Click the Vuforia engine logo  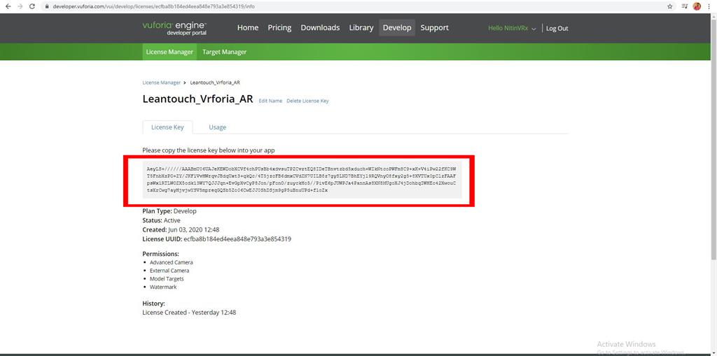pos(174,29)
